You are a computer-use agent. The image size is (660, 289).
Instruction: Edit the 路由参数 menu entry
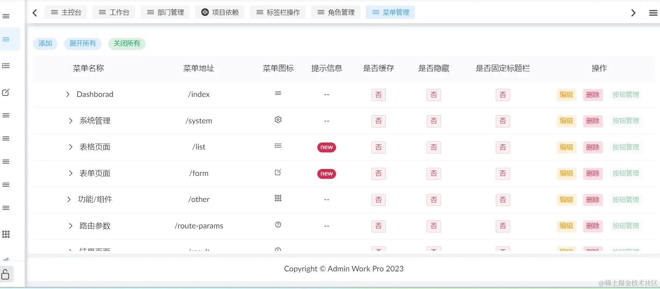[x=566, y=226]
